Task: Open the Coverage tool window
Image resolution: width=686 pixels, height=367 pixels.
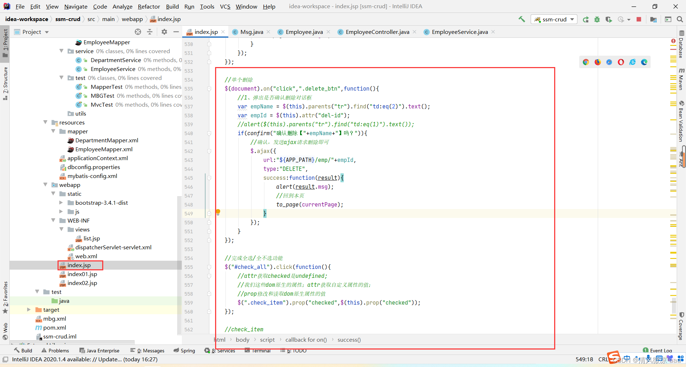Action: click(681, 326)
